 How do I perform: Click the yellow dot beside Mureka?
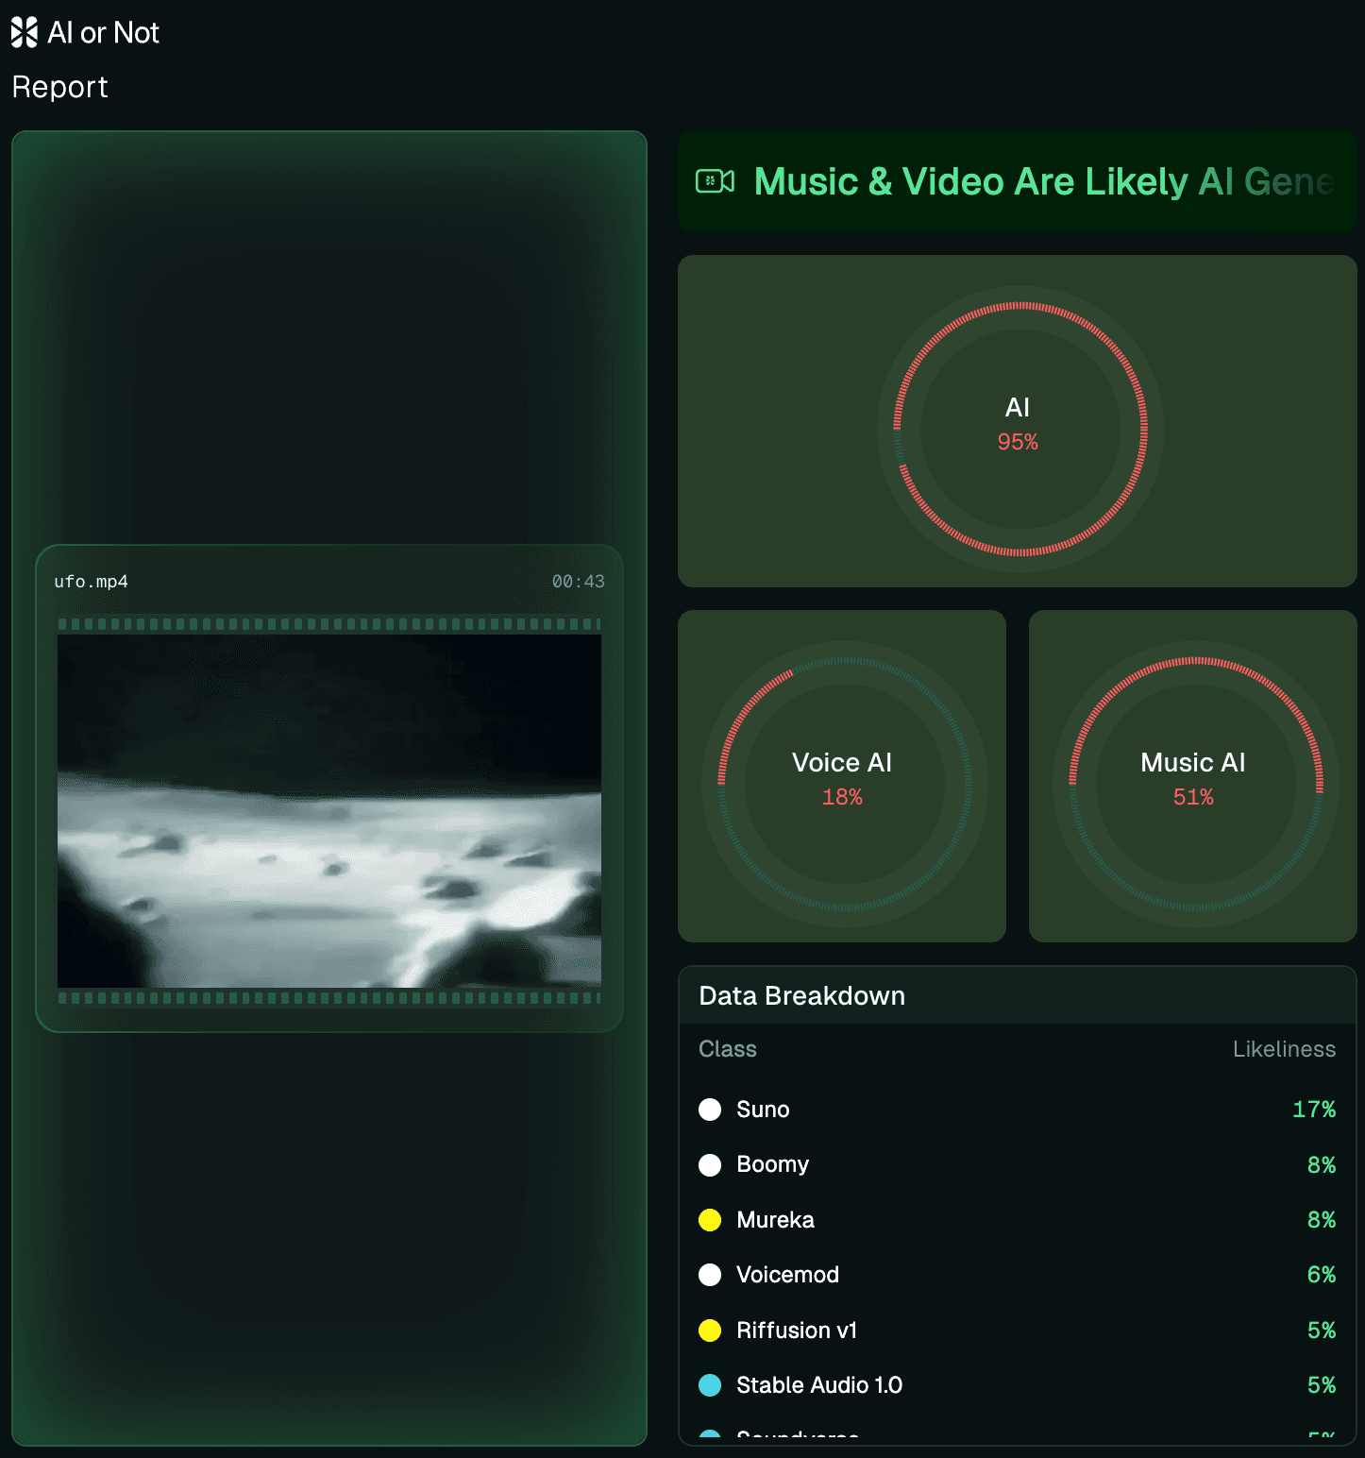[x=710, y=1220]
